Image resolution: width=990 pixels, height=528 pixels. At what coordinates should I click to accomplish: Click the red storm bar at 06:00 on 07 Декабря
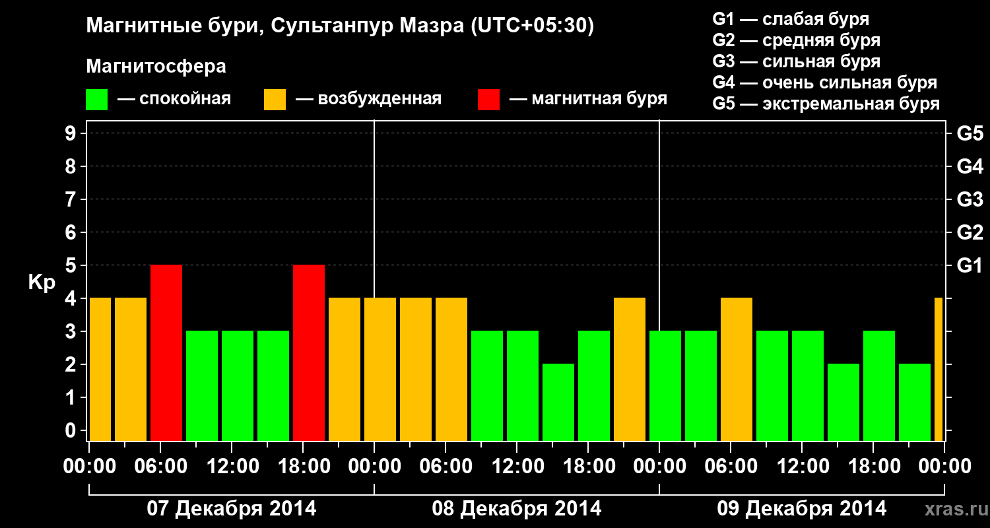[166, 353]
